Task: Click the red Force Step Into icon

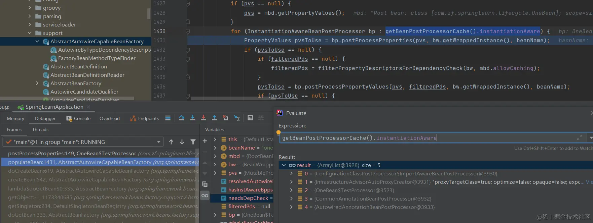Action: (x=203, y=118)
